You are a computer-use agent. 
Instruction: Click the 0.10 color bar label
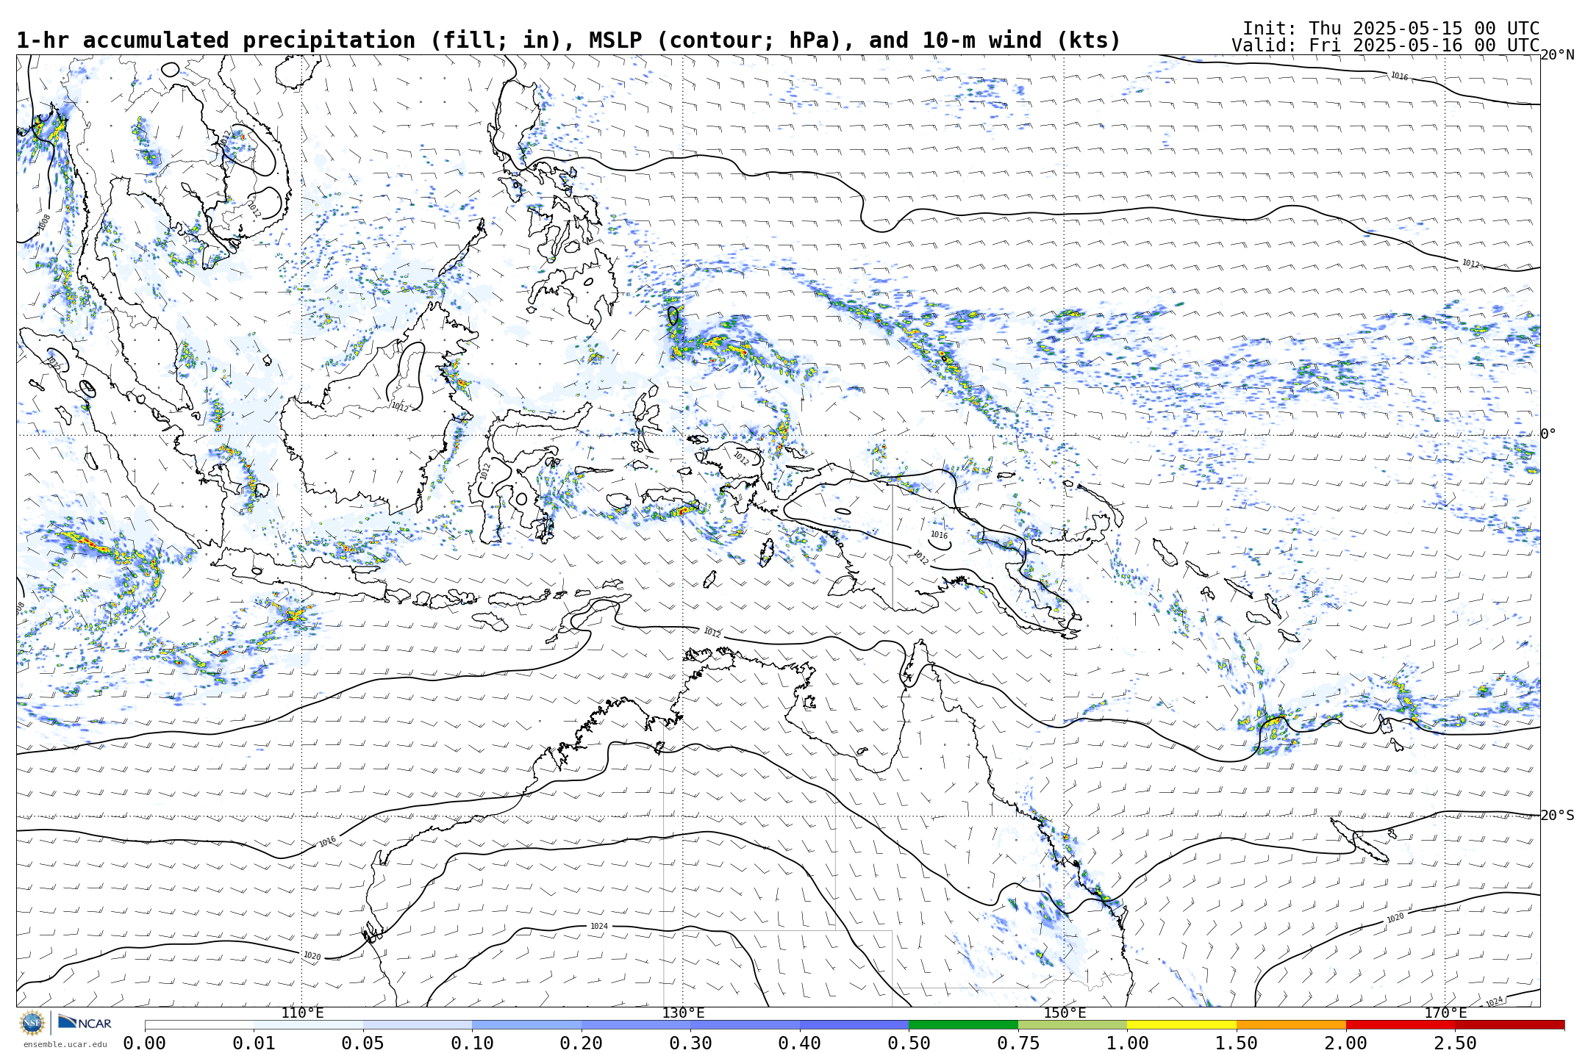click(x=472, y=1043)
